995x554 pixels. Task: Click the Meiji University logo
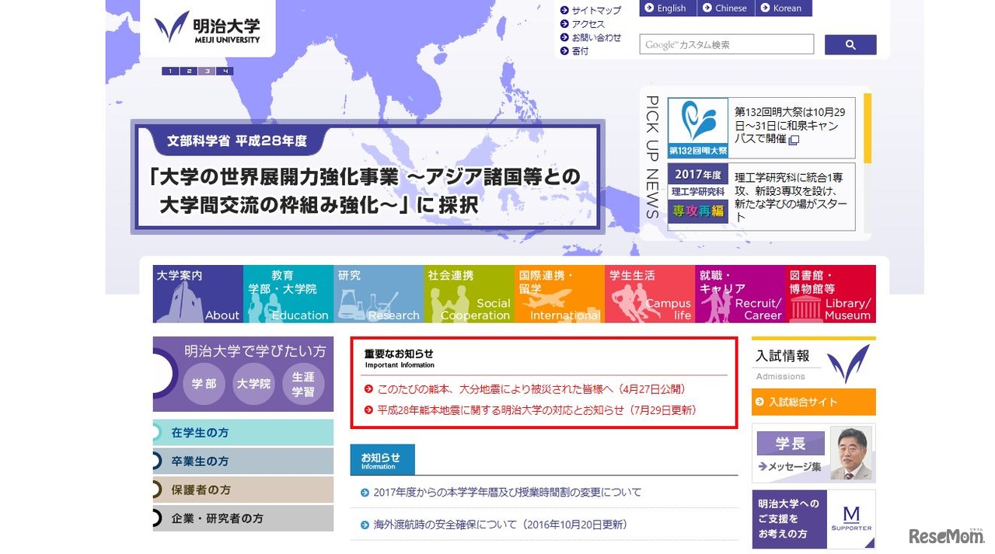(208, 27)
